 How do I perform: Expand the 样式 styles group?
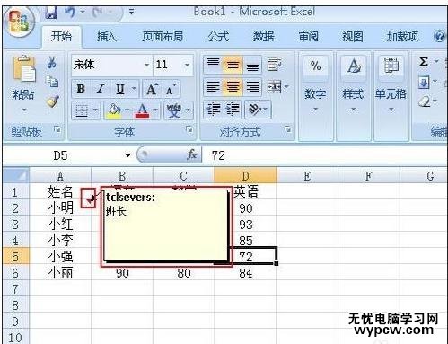[353, 96]
